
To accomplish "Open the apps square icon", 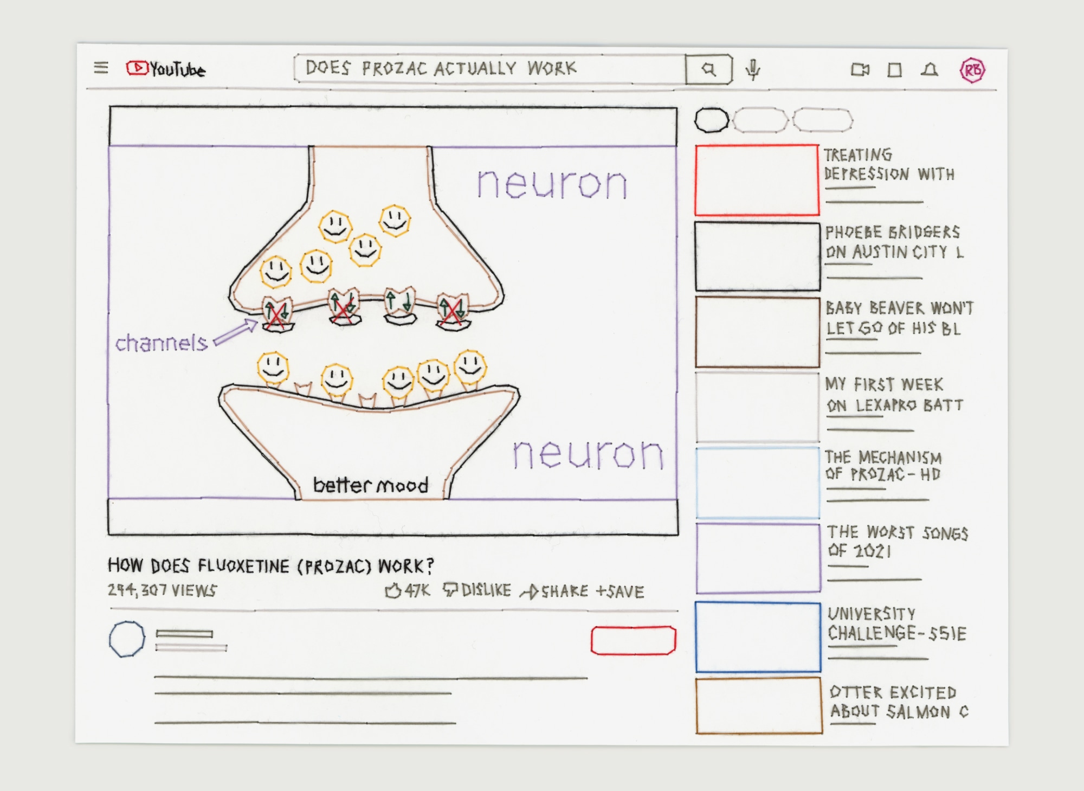I will click(x=895, y=70).
